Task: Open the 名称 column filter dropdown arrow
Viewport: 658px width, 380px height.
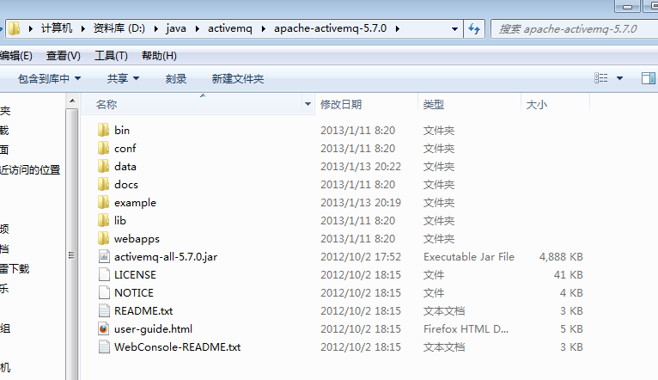Action: click(308, 104)
